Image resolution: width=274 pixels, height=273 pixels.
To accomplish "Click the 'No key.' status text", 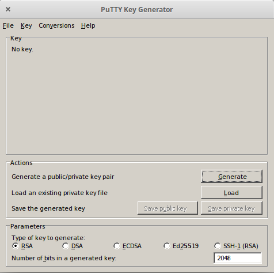I will [22, 49].
